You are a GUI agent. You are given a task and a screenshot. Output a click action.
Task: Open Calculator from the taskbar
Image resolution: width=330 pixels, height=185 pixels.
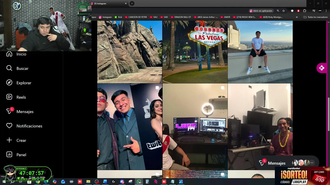tap(147, 182)
